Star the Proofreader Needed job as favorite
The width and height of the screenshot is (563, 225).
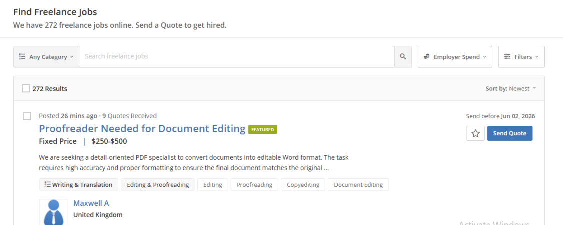coord(476,133)
